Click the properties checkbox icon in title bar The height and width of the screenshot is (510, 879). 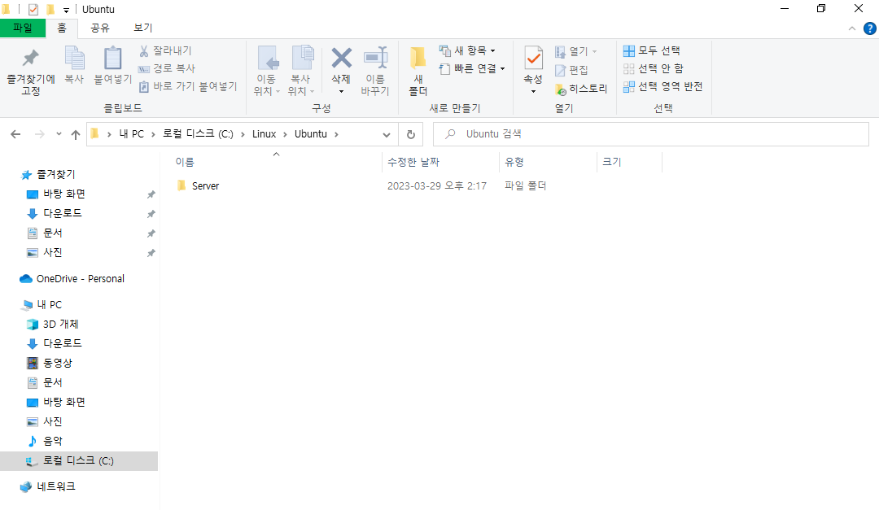(33, 10)
